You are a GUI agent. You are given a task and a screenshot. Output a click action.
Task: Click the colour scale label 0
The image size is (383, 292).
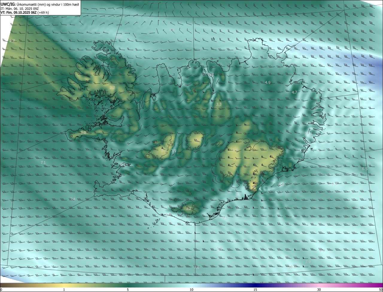point(1,290)
